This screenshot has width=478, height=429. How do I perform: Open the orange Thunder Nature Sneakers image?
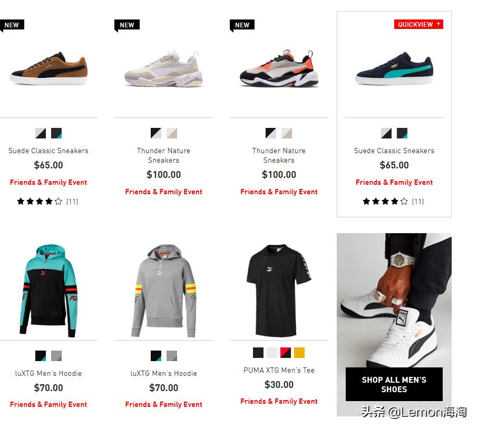(279, 68)
